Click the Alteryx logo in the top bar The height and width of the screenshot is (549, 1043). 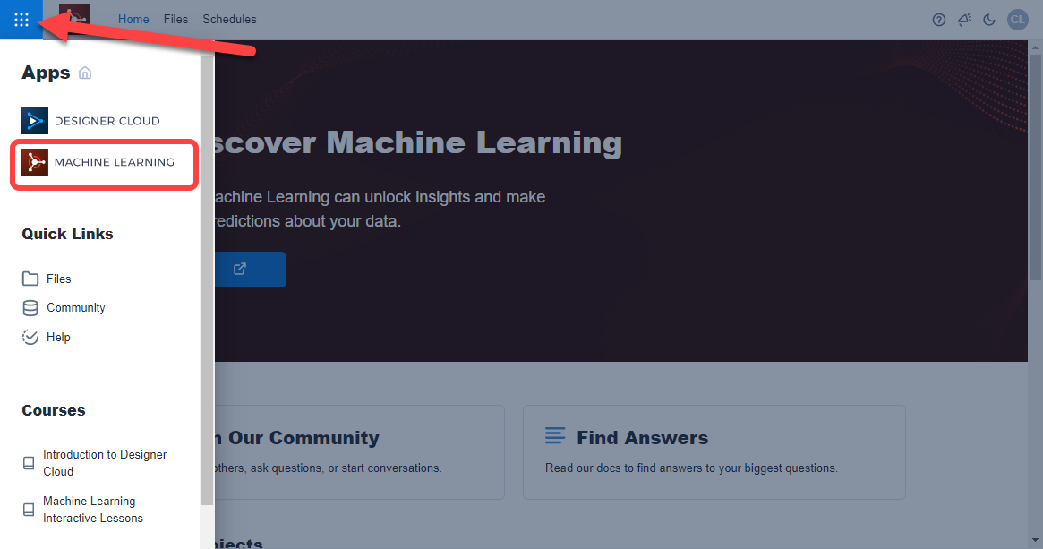(74, 19)
